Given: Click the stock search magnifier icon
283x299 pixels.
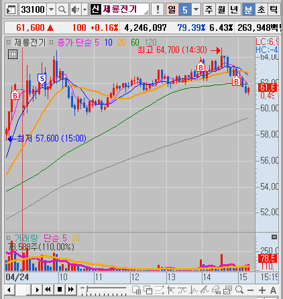Looking at the screenshot, I should pos(62,9).
